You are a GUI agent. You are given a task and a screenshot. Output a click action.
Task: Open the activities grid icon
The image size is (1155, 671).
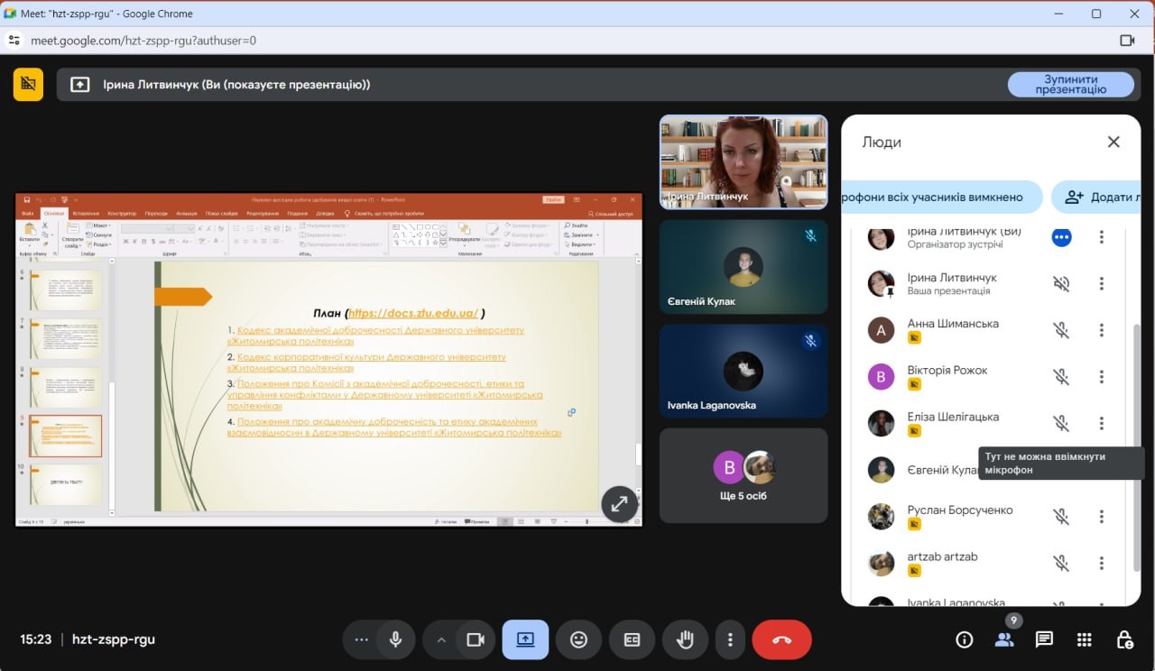tap(1085, 639)
